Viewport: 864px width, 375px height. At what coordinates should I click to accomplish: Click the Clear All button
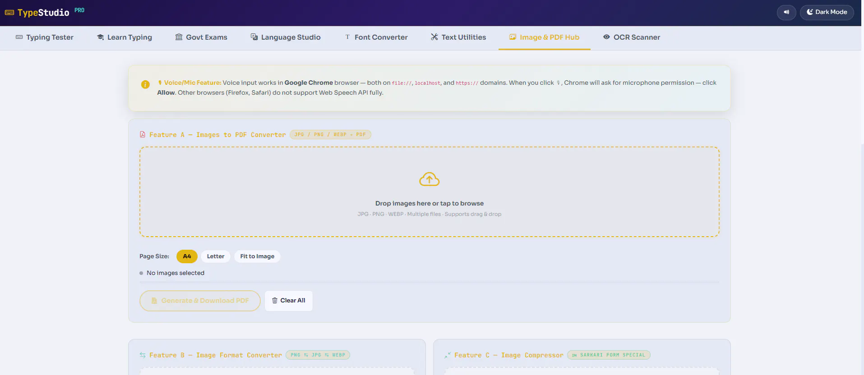(x=289, y=301)
